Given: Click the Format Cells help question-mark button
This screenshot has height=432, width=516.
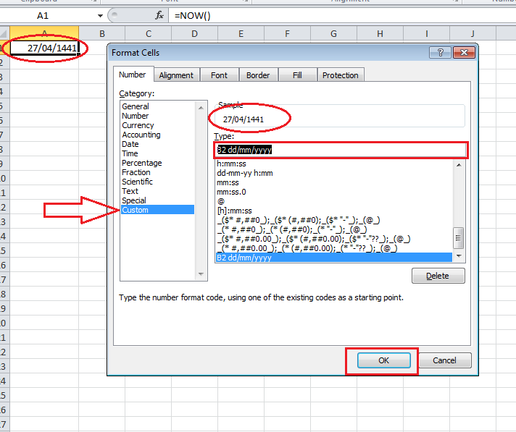Looking at the screenshot, I should click(x=440, y=53).
